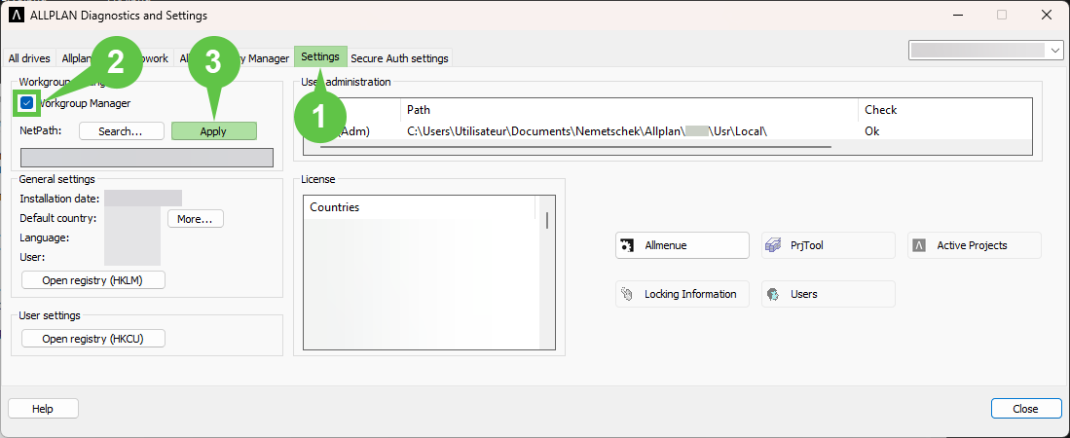This screenshot has width=1070, height=438.
Task: Click the ALLPLAN logo in title bar
Action: tap(16, 15)
